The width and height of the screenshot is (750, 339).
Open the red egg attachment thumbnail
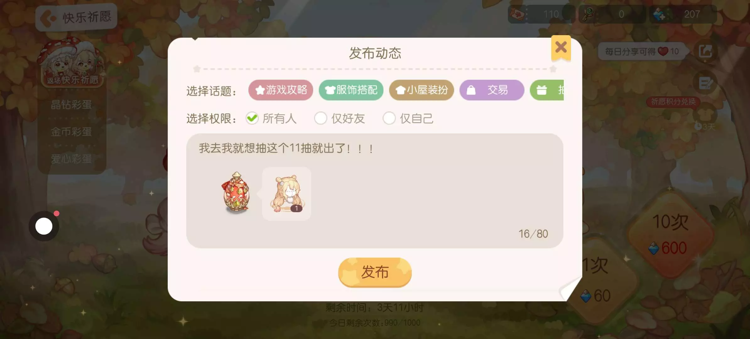236,193
